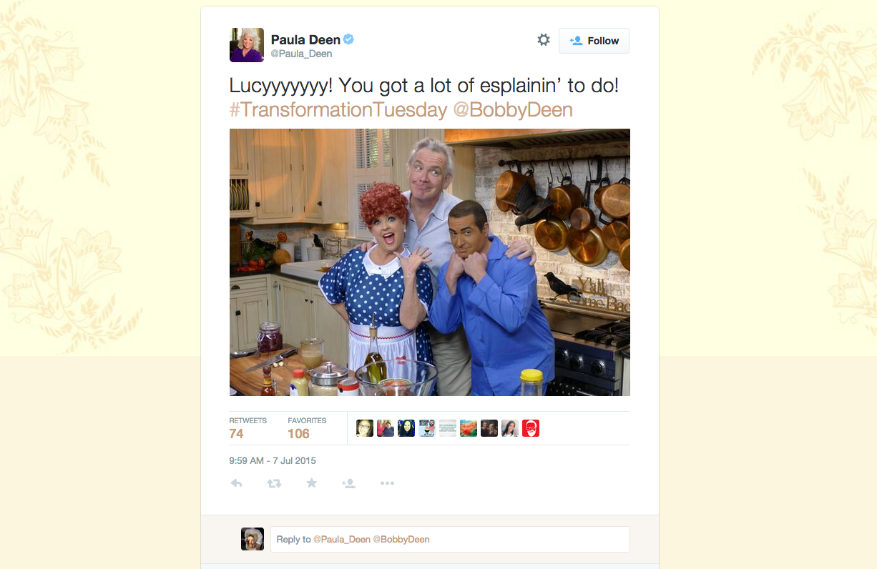Screen dimensions: 877x569
Task: Open Paula Deen's profile avatar
Action: [247, 45]
